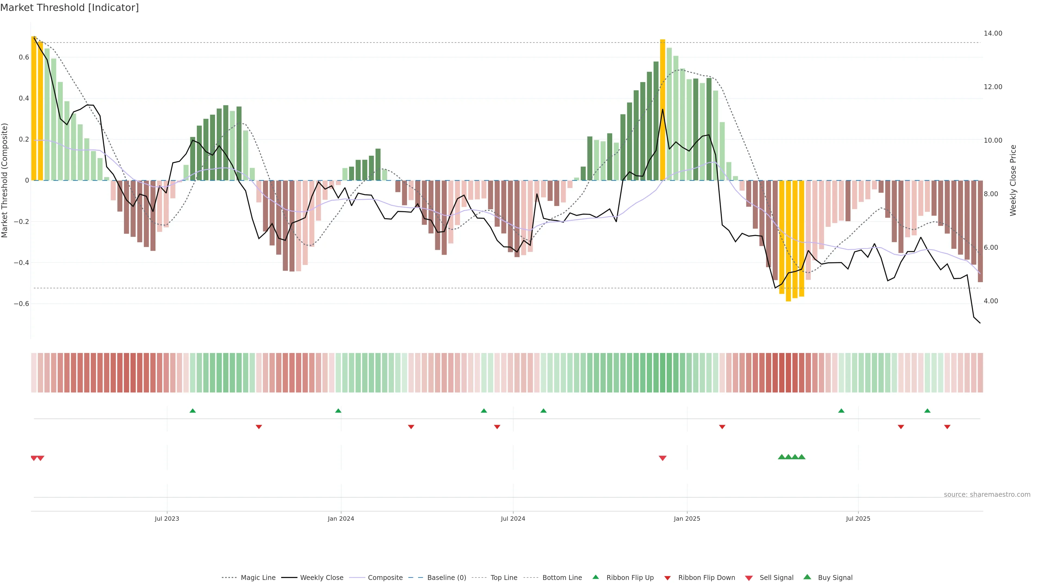Toggle the Baseline (0) legend entry
Viewport: 1044px width, 587px height.
click(446, 578)
